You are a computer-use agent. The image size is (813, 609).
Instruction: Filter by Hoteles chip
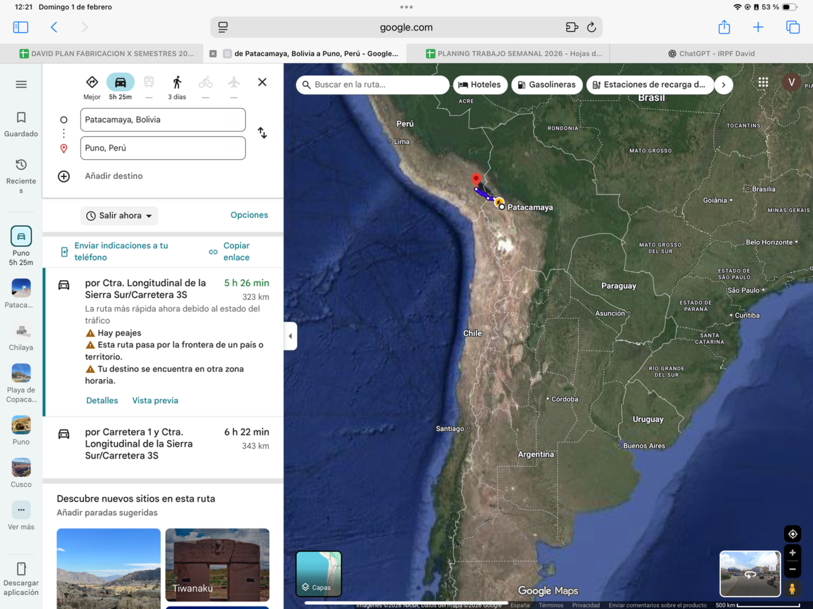(480, 85)
